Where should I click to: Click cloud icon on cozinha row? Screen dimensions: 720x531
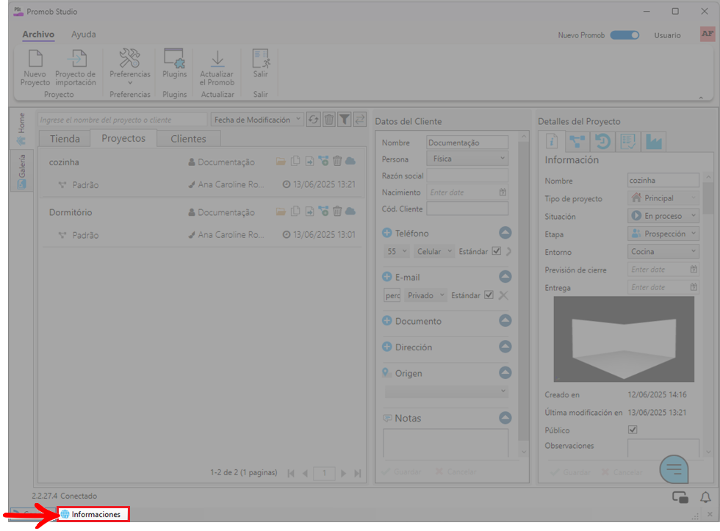pos(350,161)
